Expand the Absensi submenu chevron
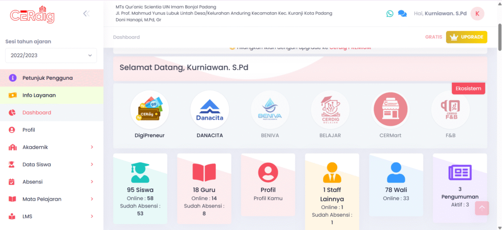 click(92, 182)
